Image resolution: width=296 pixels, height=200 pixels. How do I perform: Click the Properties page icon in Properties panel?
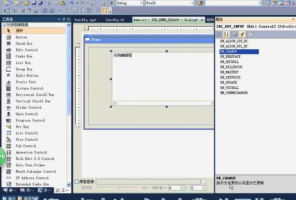235,34
